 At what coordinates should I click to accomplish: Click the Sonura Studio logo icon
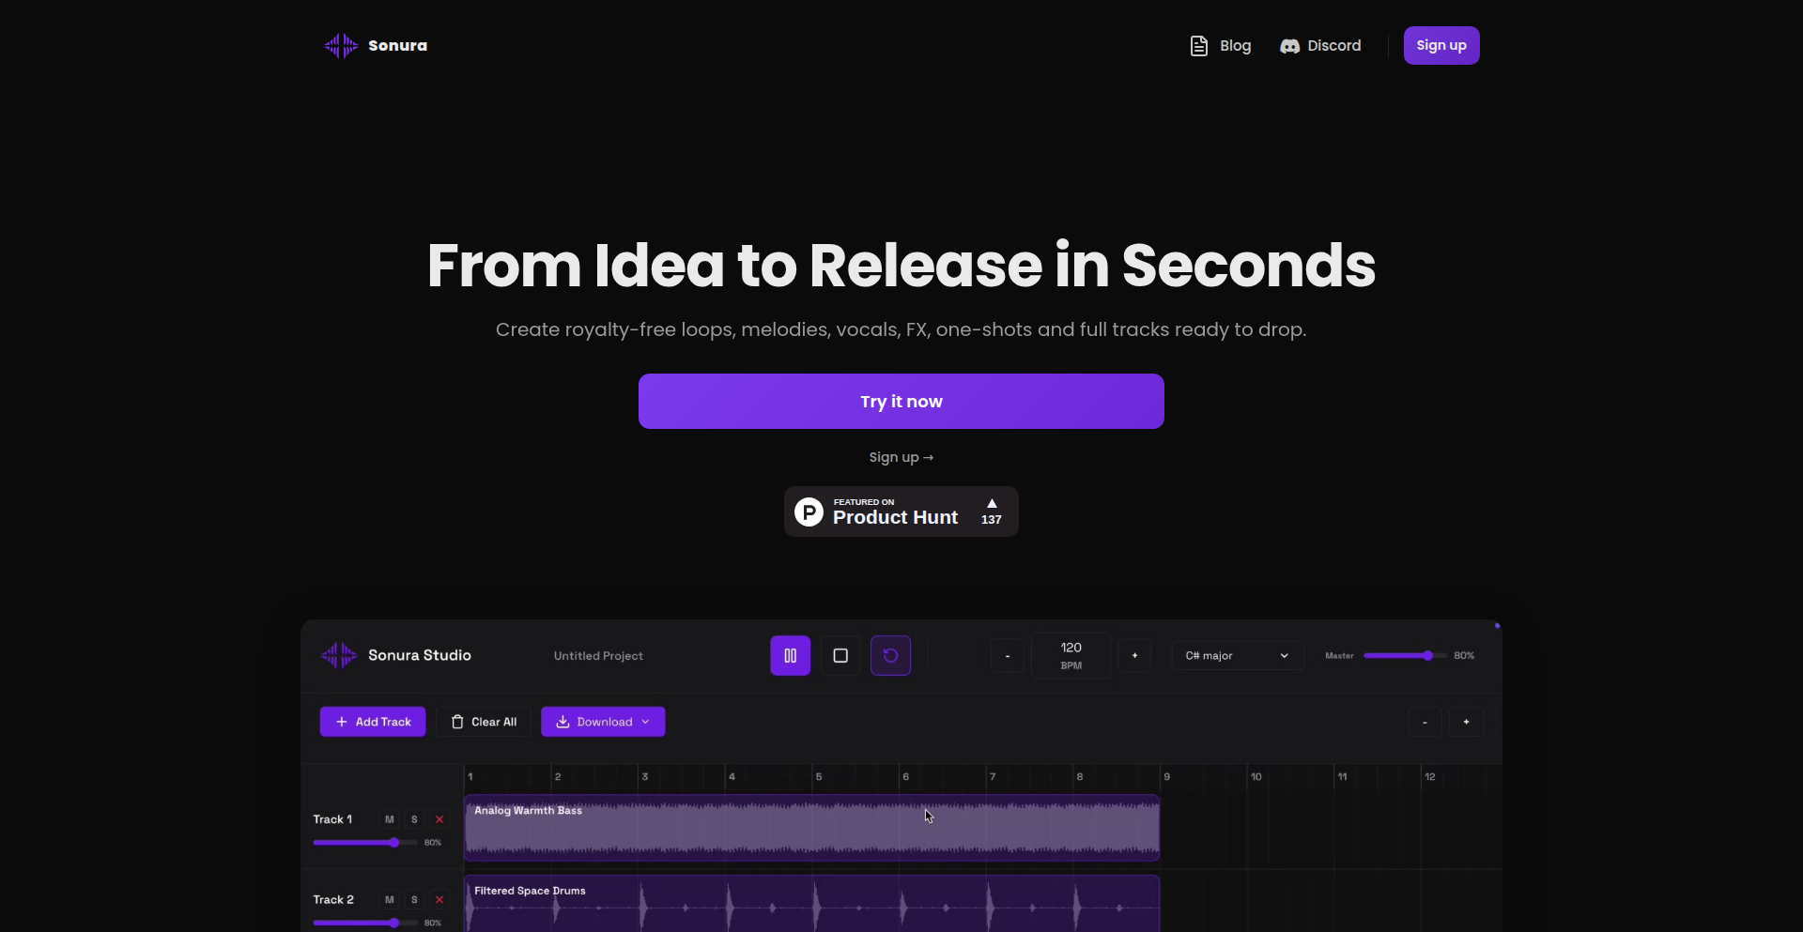(x=339, y=655)
